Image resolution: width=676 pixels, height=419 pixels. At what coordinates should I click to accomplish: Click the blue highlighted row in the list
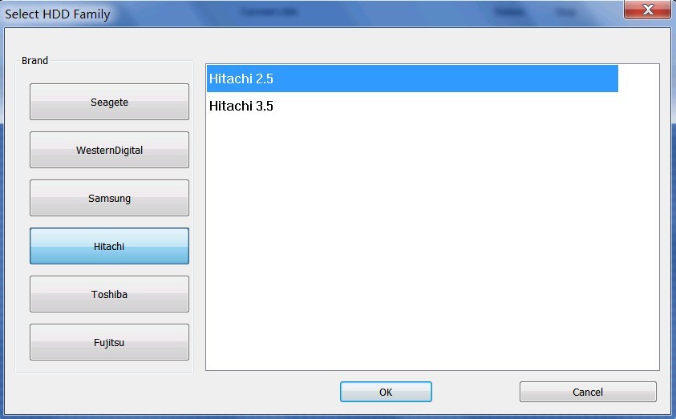[x=412, y=79]
